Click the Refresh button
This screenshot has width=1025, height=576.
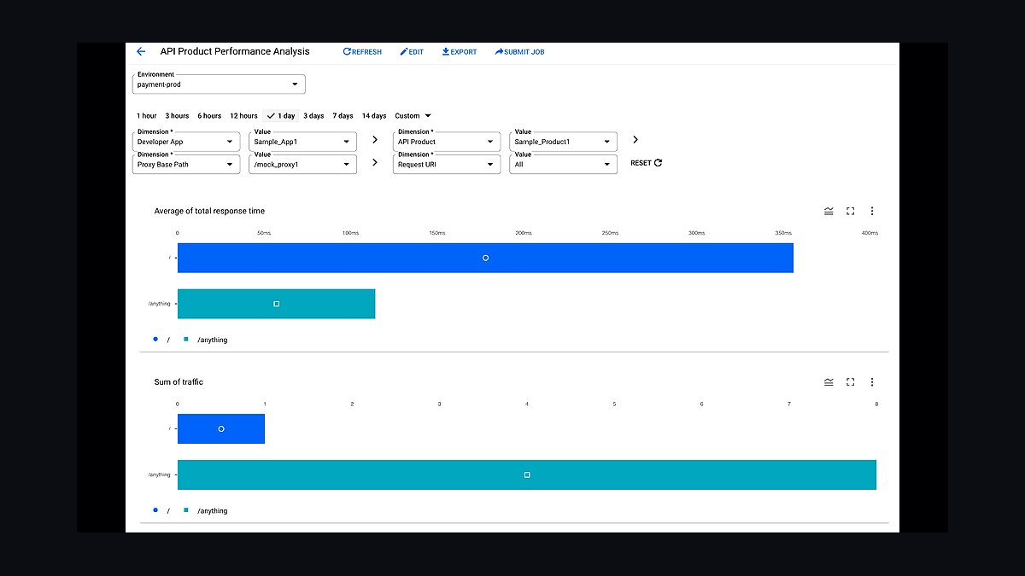point(362,52)
